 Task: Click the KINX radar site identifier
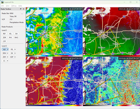[11, 13]
